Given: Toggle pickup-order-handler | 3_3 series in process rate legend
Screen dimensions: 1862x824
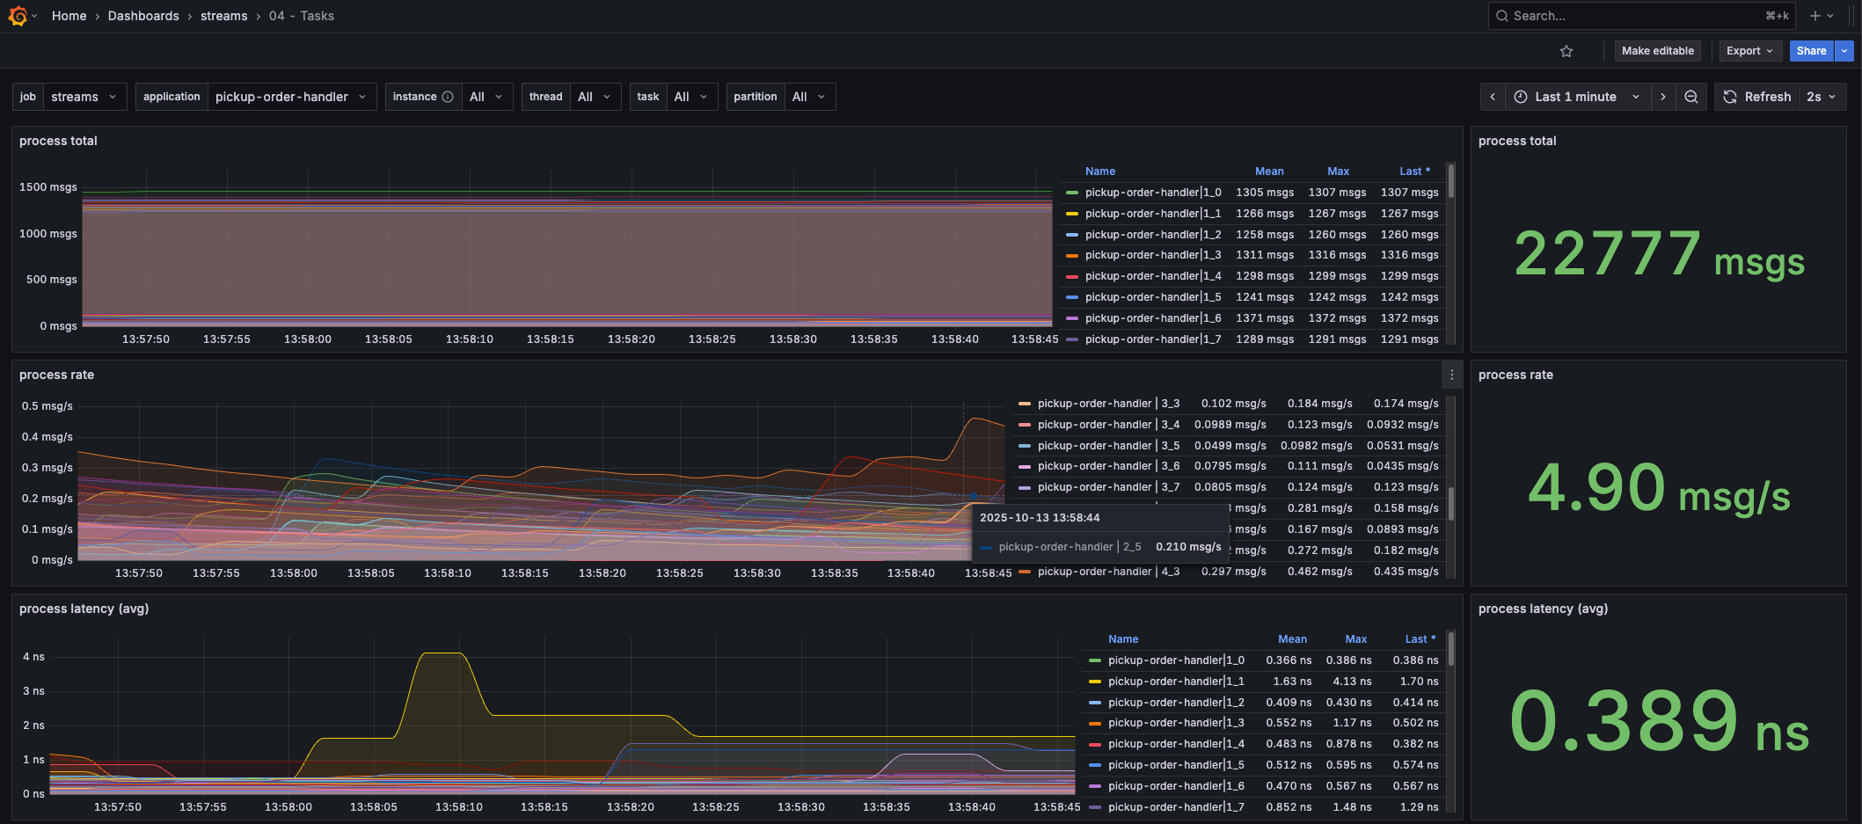Looking at the screenshot, I should tap(1108, 404).
